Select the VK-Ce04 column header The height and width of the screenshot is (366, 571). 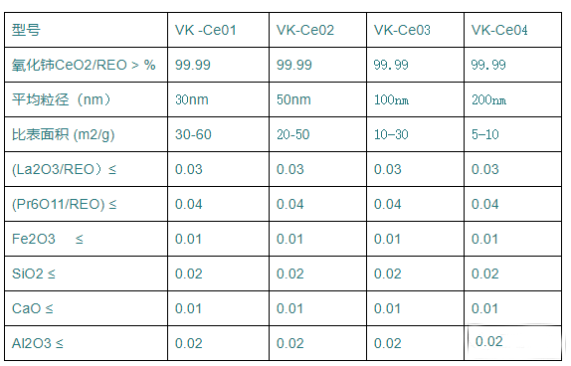(x=512, y=30)
